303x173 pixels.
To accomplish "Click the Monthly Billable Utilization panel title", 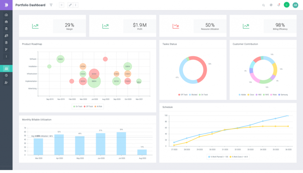I will pos(37,120).
